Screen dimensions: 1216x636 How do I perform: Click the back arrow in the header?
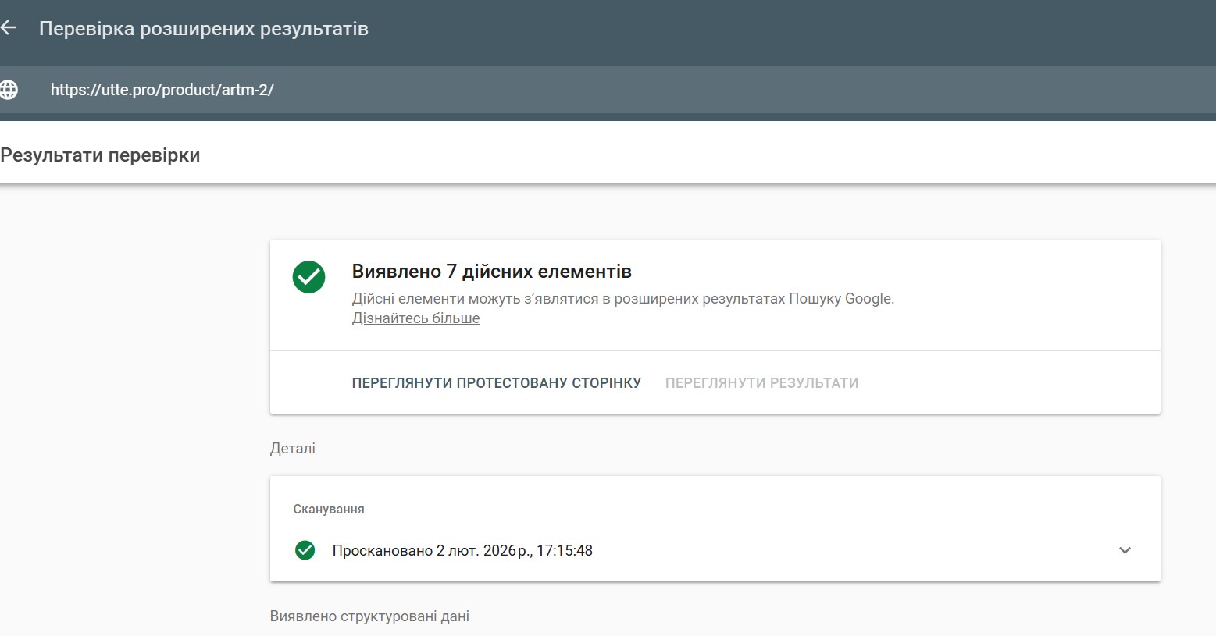pos(9,28)
